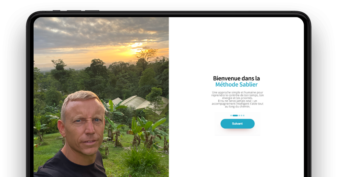
Task: Select the first pagination dot
Action: 231,115
